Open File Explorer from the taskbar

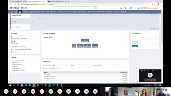(x=22, y=85)
